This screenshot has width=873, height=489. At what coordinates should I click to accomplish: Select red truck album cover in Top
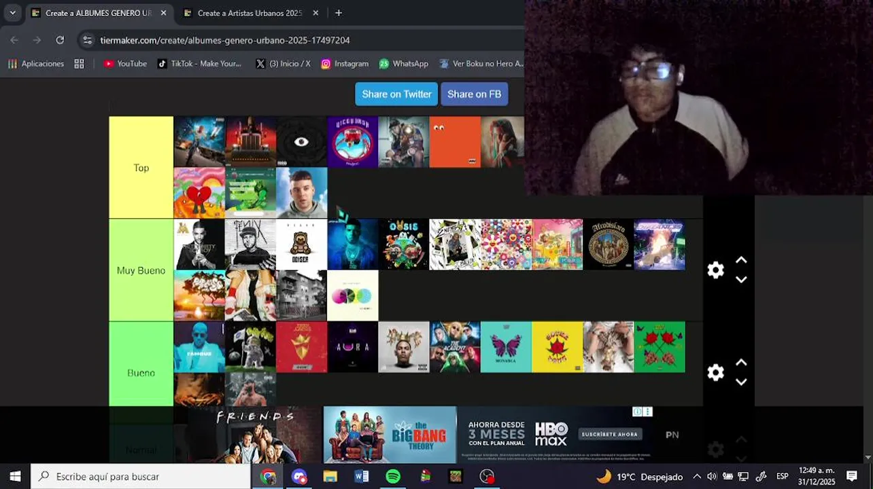point(250,142)
